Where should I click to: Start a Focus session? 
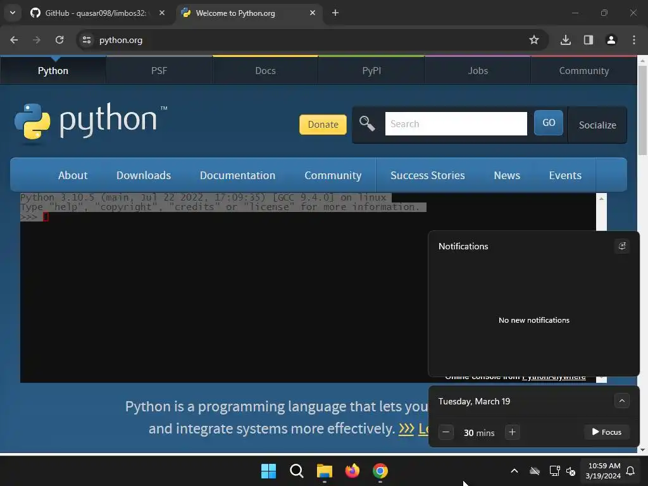tap(607, 432)
